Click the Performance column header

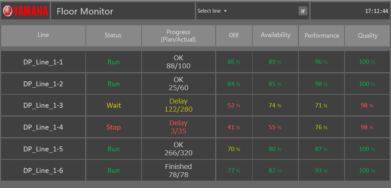(322, 36)
